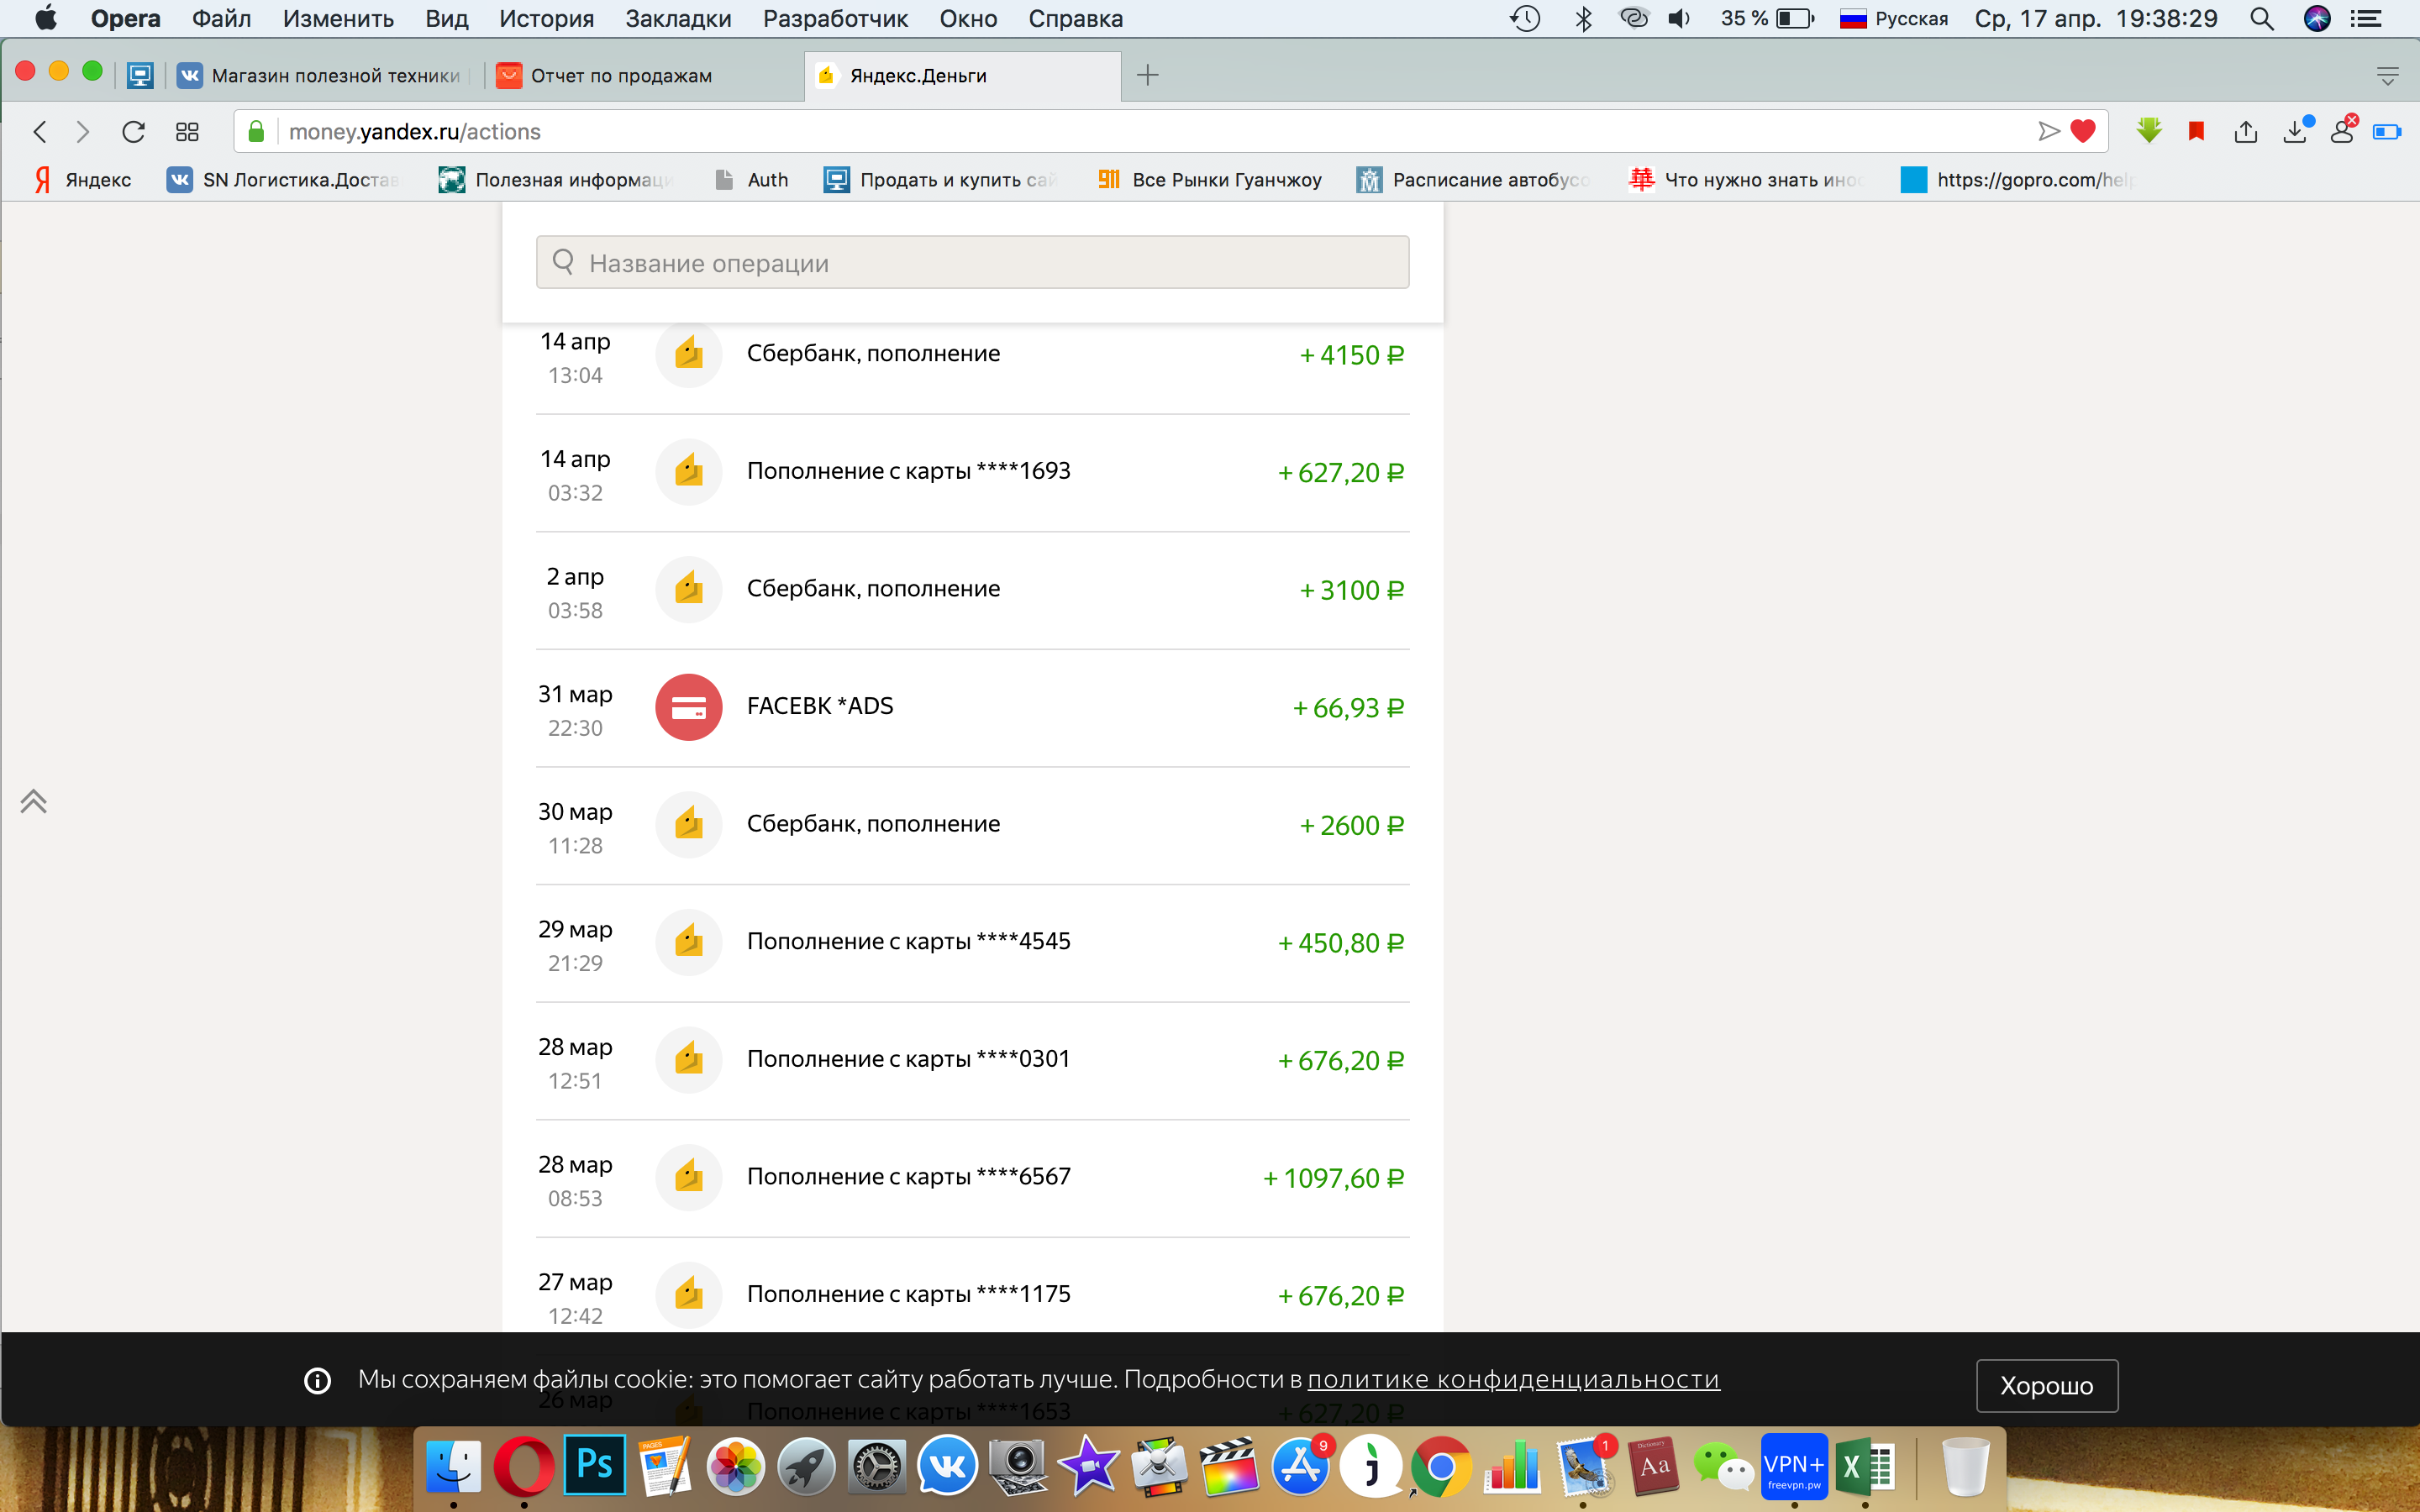The width and height of the screenshot is (2420, 1512).
Task: Open VPN+ app in the Dock
Action: [1794, 1466]
